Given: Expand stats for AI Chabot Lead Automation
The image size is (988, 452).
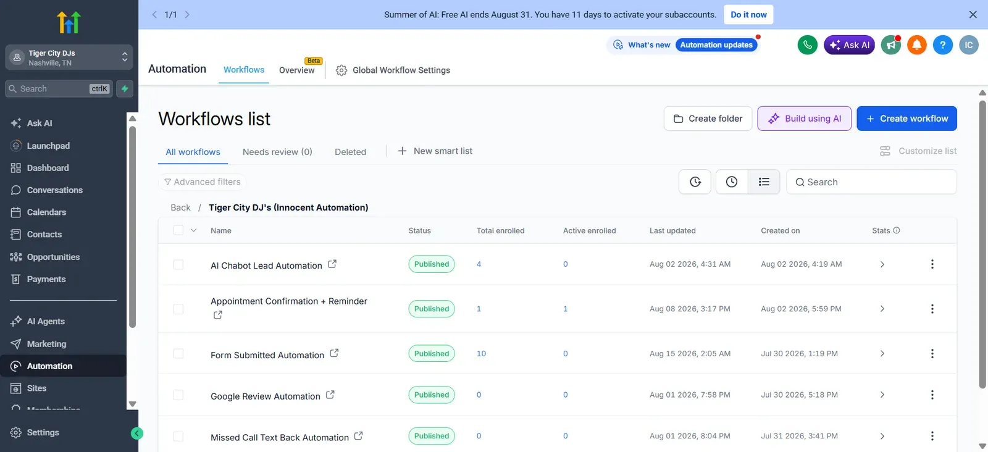Looking at the screenshot, I should click(x=882, y=264).
